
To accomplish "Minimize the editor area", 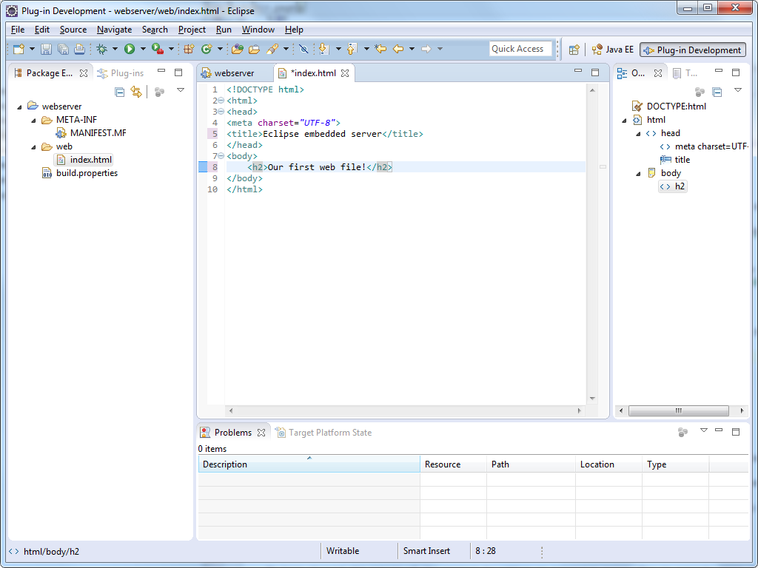I will coord(577,72).
